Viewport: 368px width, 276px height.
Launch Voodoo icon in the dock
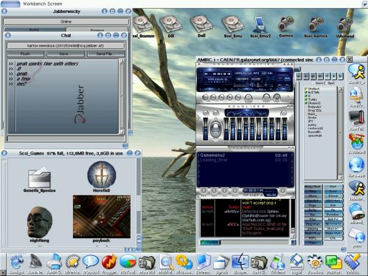315,264
